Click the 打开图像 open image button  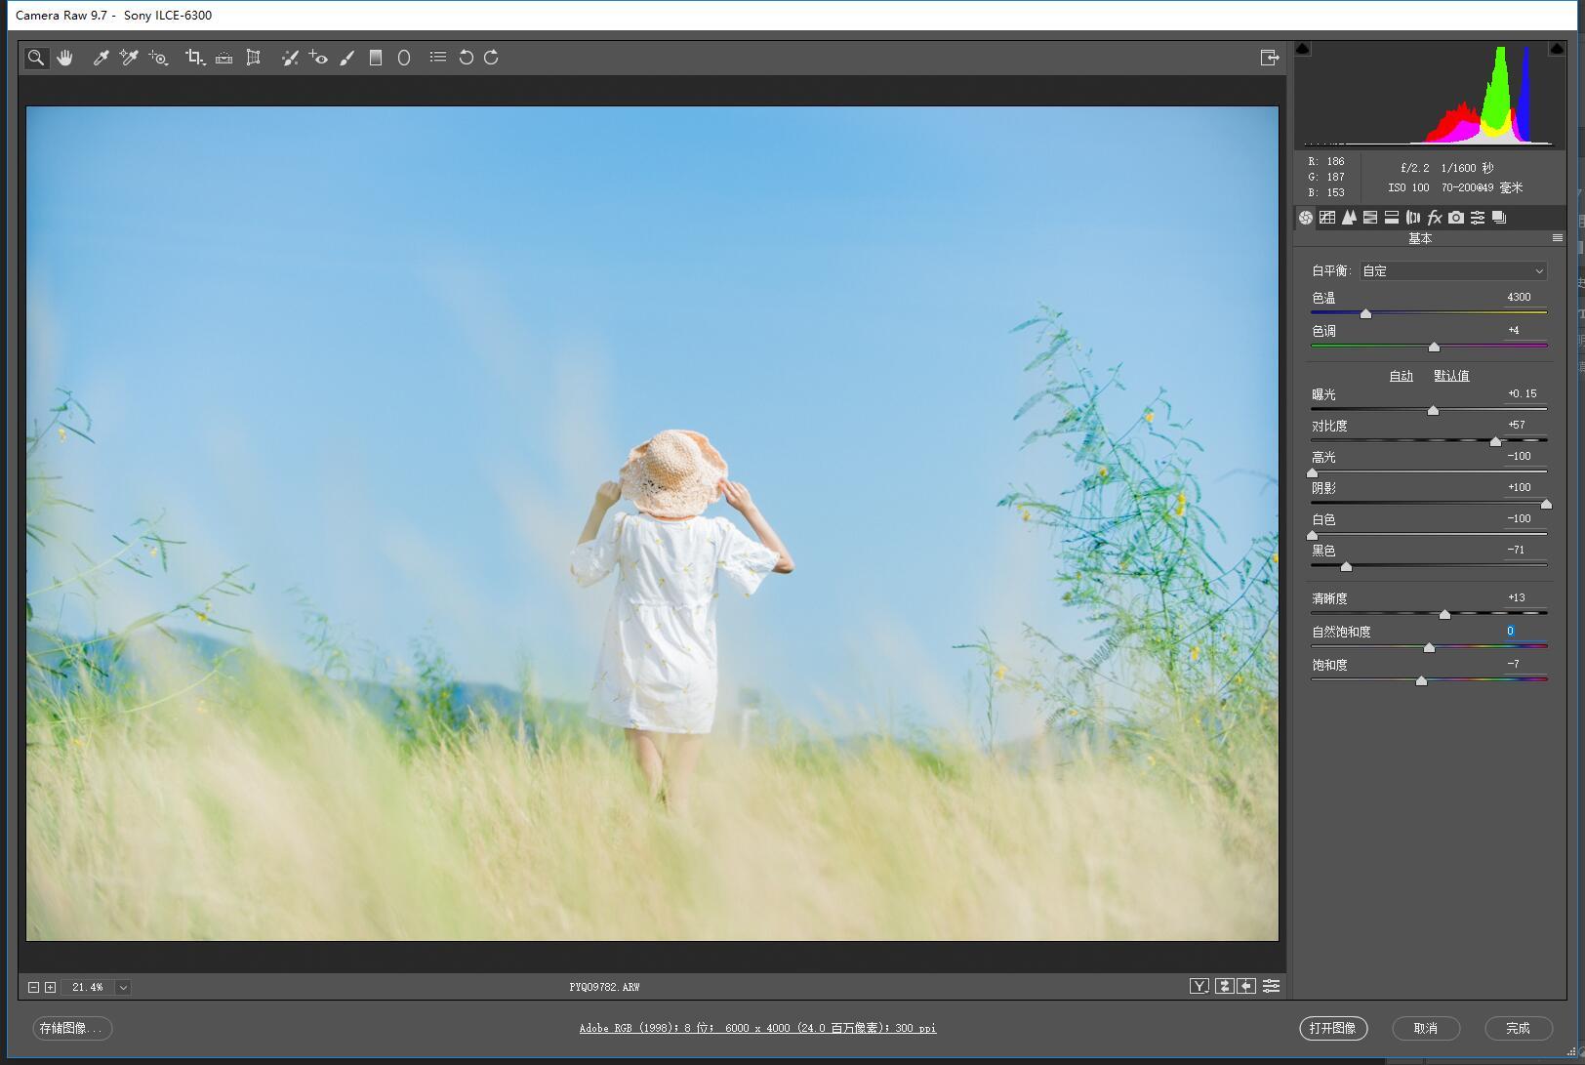tap(1333, 1028)
